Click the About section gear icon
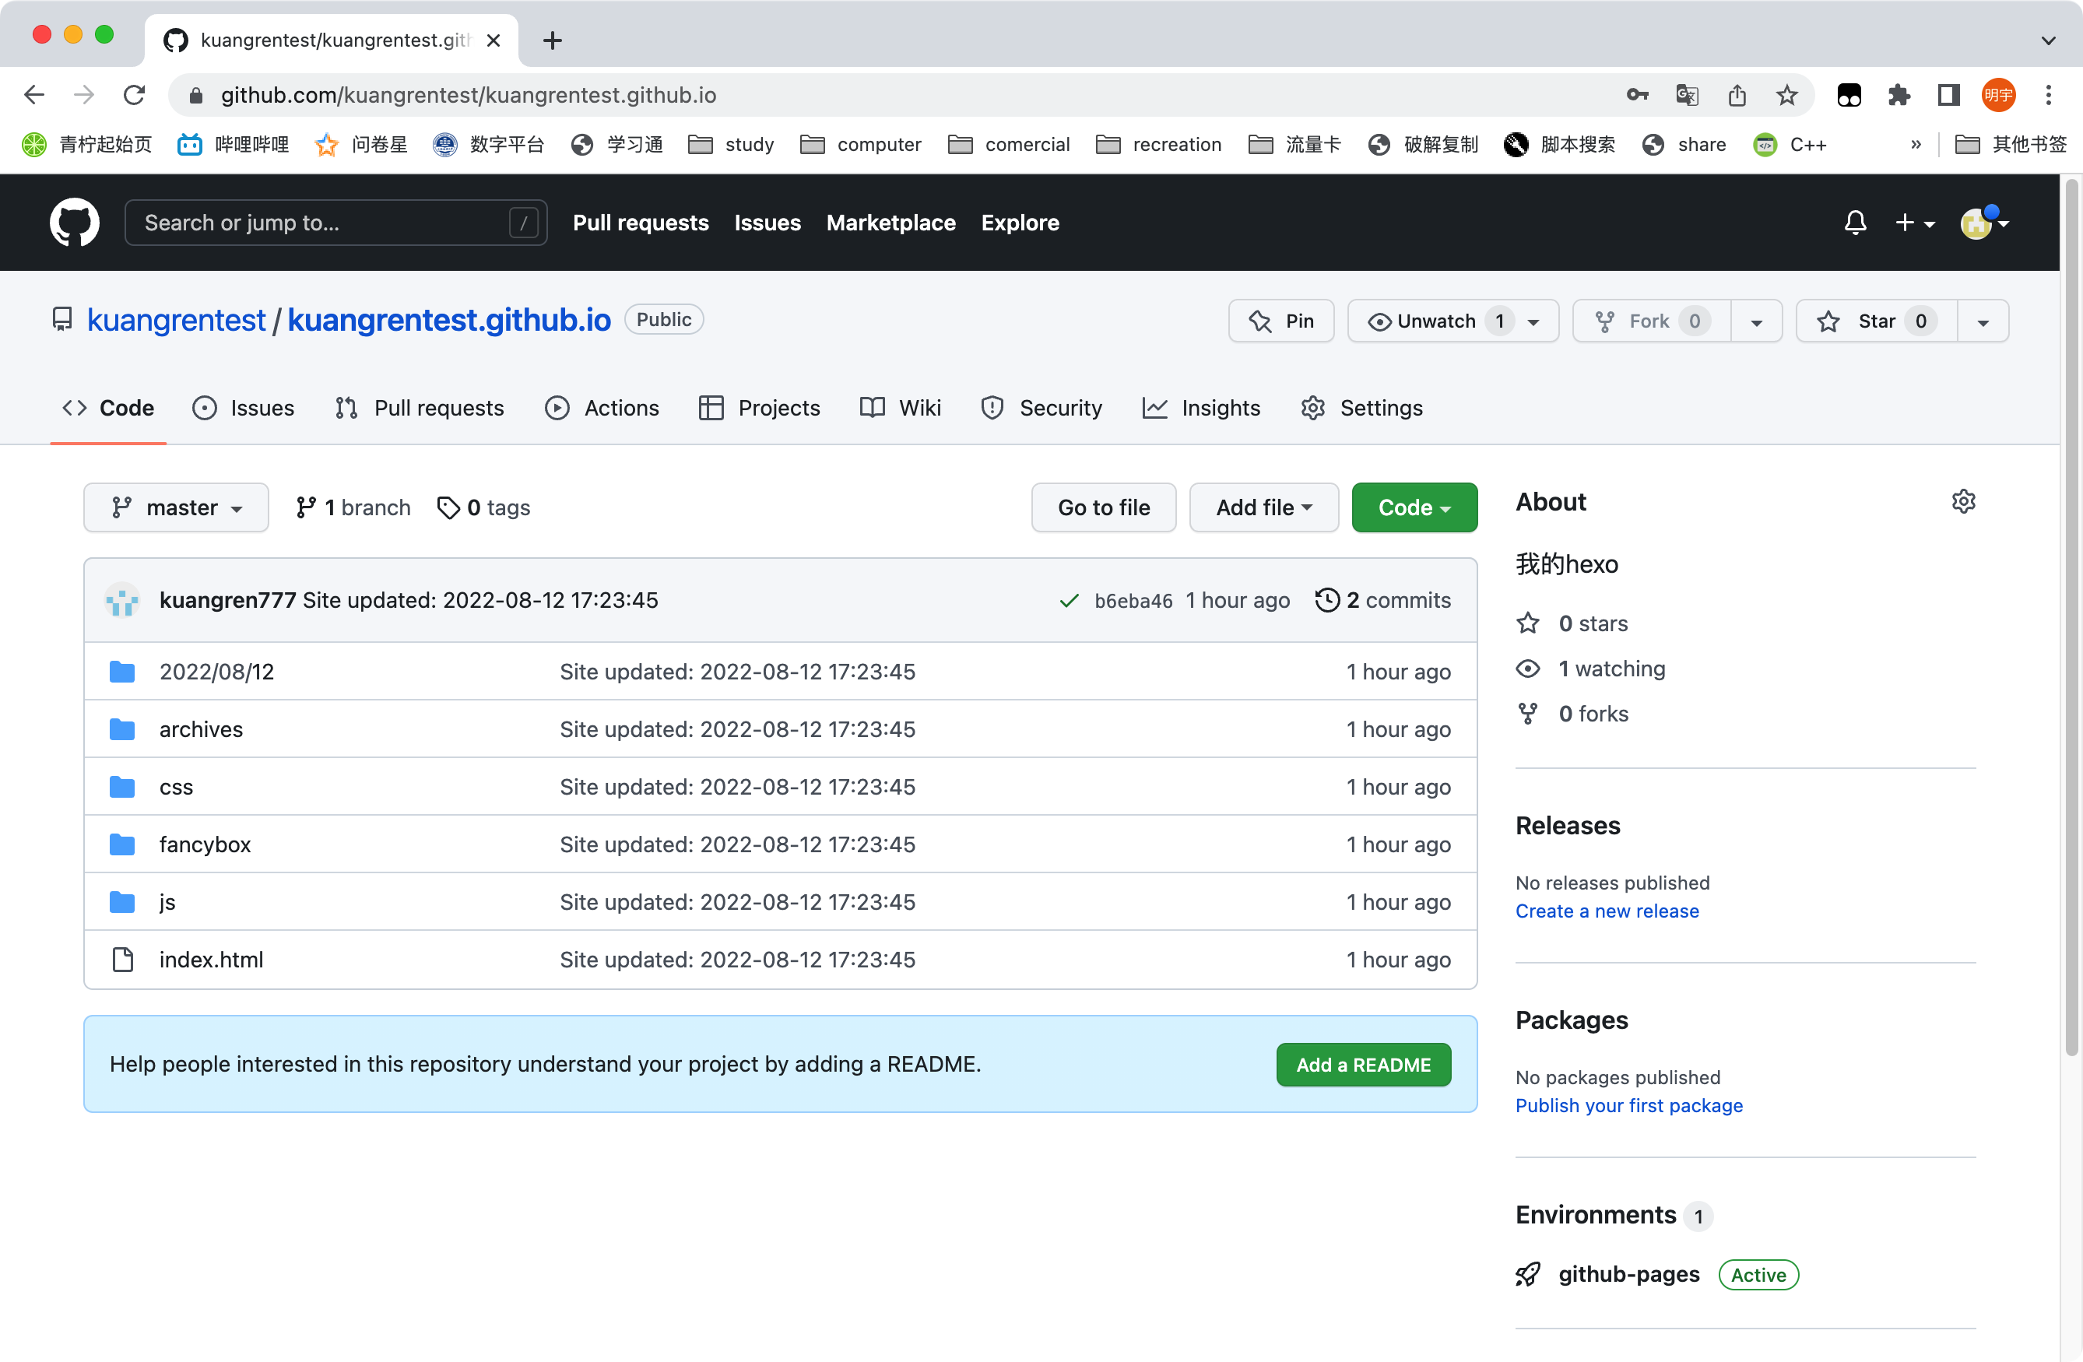Image resolution: width=2083 pixels, height=1362 pixels. point(1963,501)
